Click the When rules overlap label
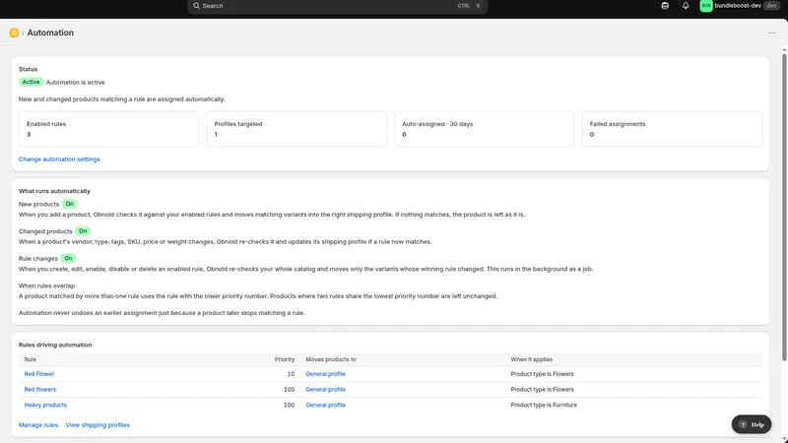This screenshot has width=788, height=443. coord(46,285)
